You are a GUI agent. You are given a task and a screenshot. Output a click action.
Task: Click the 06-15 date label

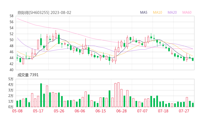pos(101,111)
